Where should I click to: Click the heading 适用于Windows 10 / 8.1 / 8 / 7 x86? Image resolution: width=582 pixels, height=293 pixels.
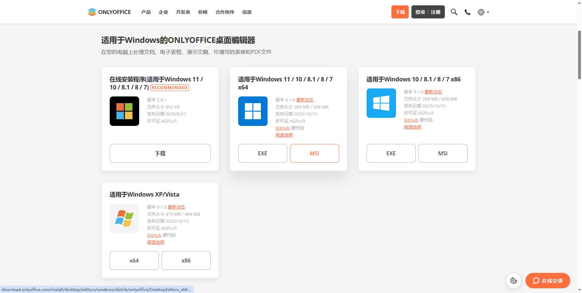(x=414, y=79)
